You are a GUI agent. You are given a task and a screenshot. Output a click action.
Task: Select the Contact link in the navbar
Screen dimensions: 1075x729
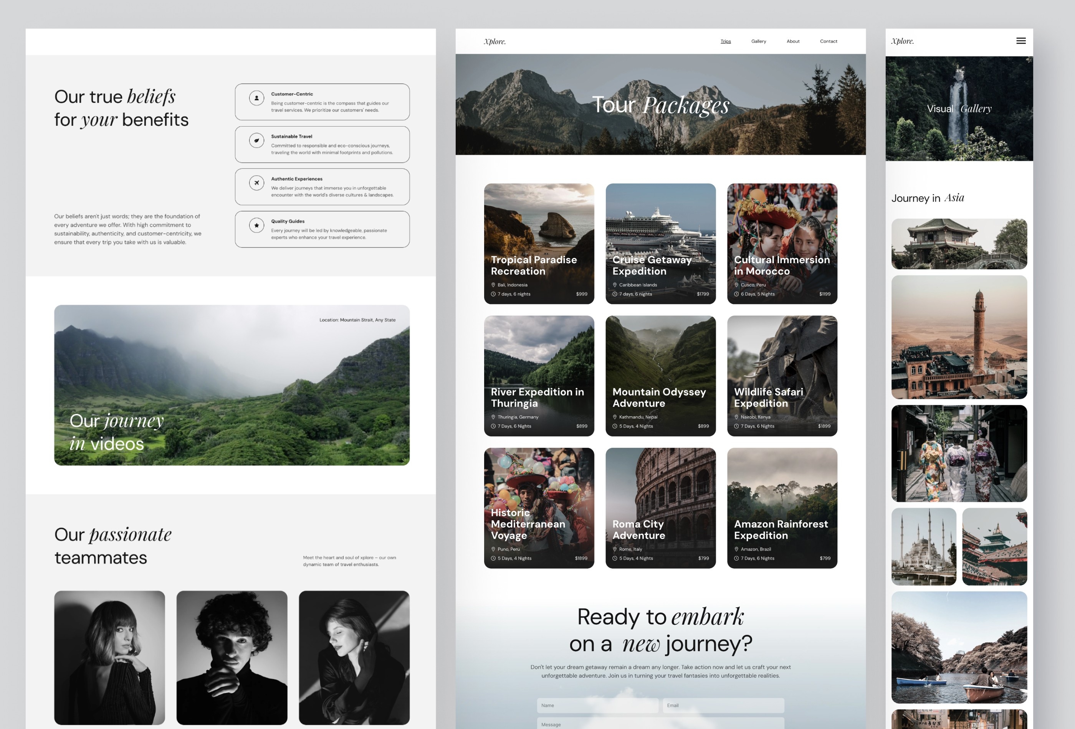point(828,41)
